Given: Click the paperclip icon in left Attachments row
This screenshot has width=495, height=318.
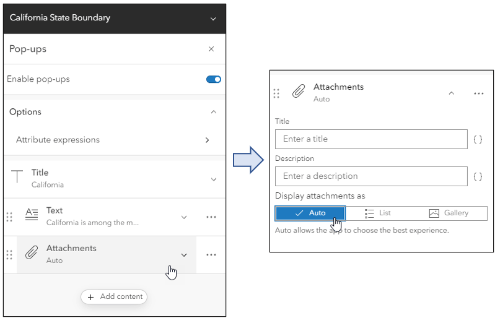Looking at the screenshot, I should [x=31, y=254].
